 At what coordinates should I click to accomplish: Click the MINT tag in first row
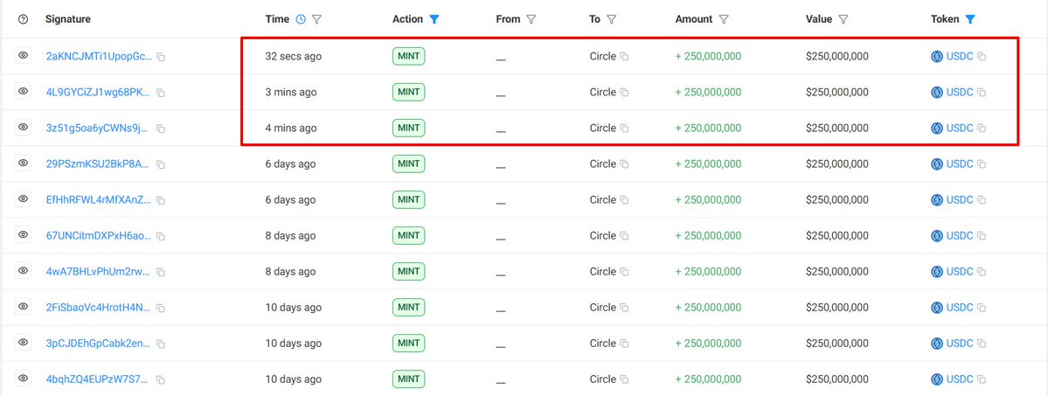[409, 57]
